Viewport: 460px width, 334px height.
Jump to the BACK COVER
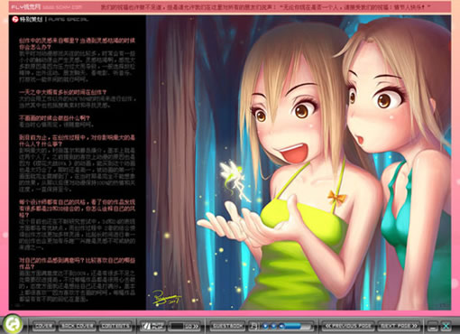(x=77, y=326)
